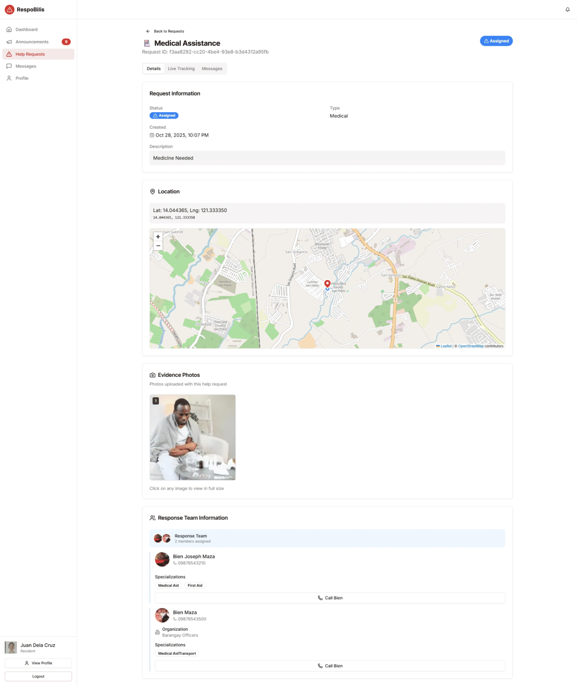Image resolution: width=578 pixels, height=686 pixels.
Task: Zoom in the map with plus button
Action: [158, 237]
